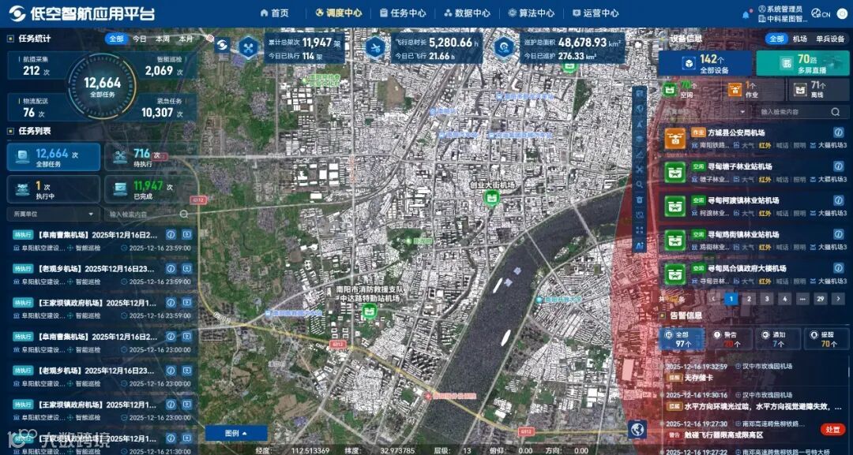Open info icon for 寻甸凤合镇政府大楼机场
This screenshot has height=455, width=853.
838,268
